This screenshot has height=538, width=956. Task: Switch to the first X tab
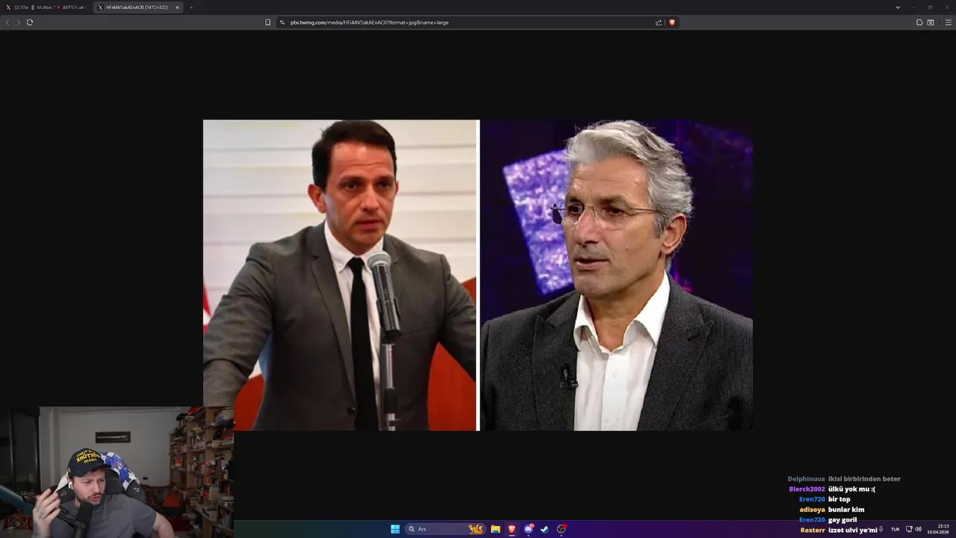(x=15, y=7)
